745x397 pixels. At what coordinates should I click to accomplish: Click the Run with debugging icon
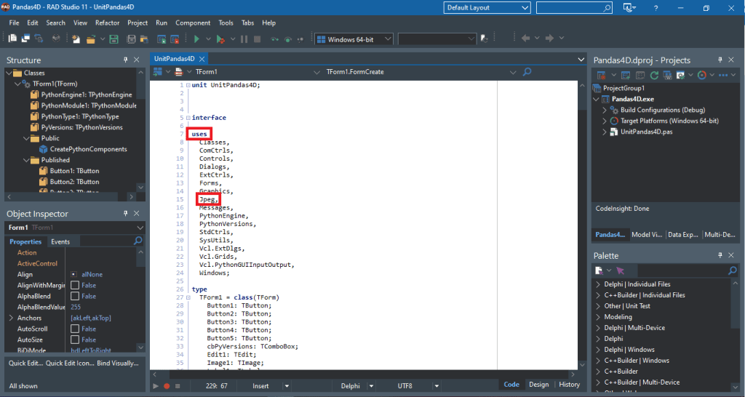[220, 39]
